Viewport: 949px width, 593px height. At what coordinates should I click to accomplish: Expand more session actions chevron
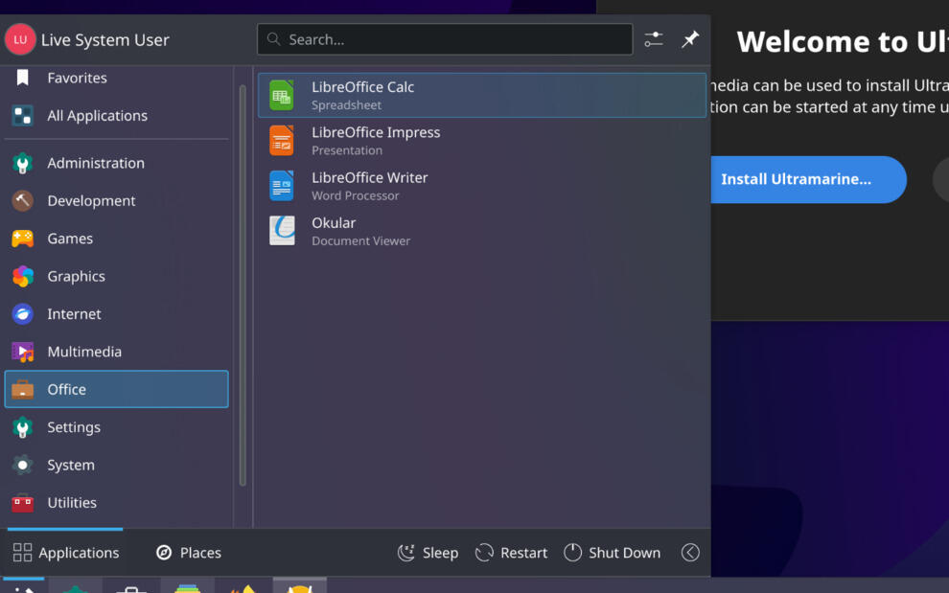690,553
